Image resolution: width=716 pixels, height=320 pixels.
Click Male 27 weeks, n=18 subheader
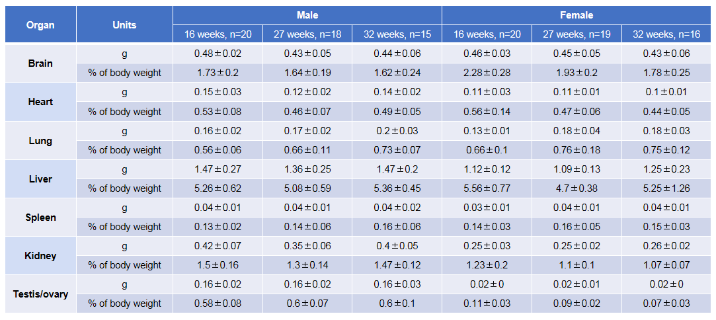(307, 34)
